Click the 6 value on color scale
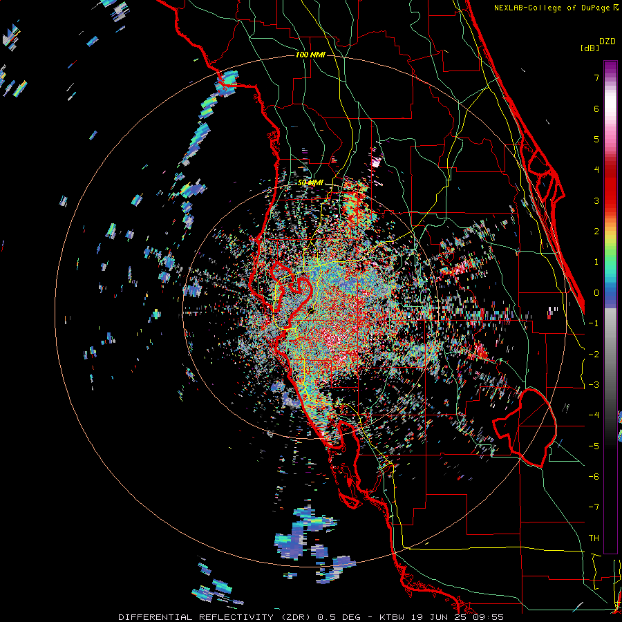622x622 pixels. 596,109
